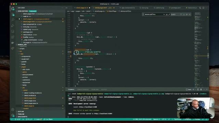Screen dimensions: 219x123
Task: Switch to the OUTPUT panel tab
Action: tap(104, 90)
